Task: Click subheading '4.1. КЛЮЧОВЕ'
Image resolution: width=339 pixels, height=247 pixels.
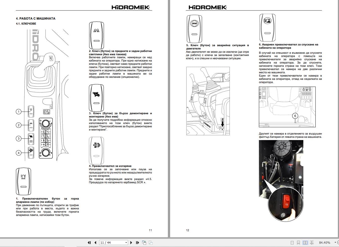Action: point(26,24)
